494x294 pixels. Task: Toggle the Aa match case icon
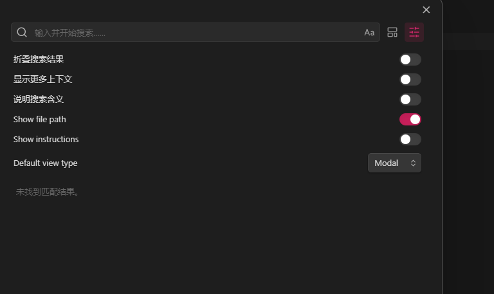tap(369, 32)
